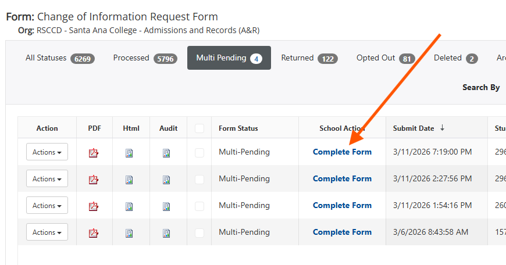Click Complete Form for 3/6/2026 submission
506x265 pixels.
pos(342,232)
